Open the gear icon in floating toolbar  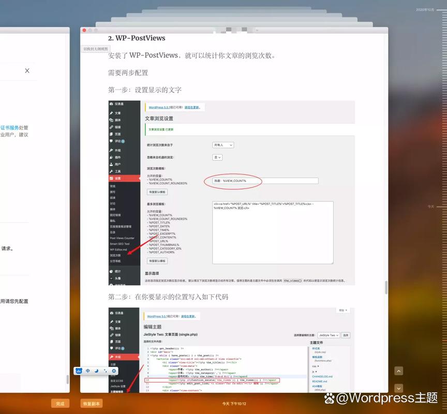click(x=115, y=371)
